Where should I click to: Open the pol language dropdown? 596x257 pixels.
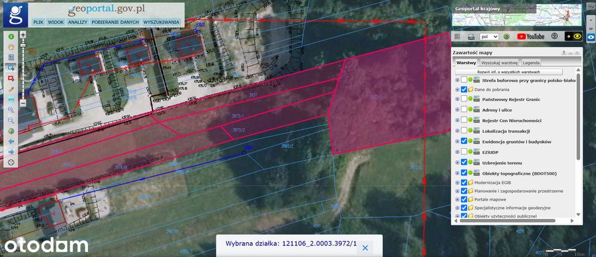[x=489, y=37]
